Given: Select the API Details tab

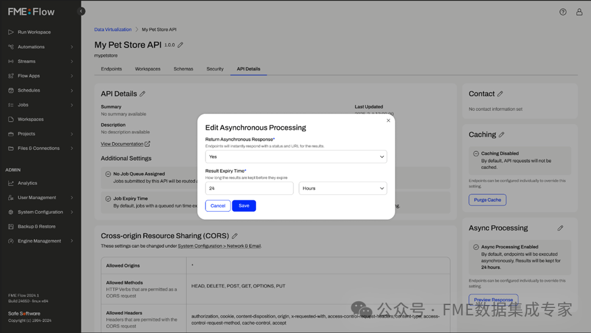Looking at the screenshot, I should point(248,69).
